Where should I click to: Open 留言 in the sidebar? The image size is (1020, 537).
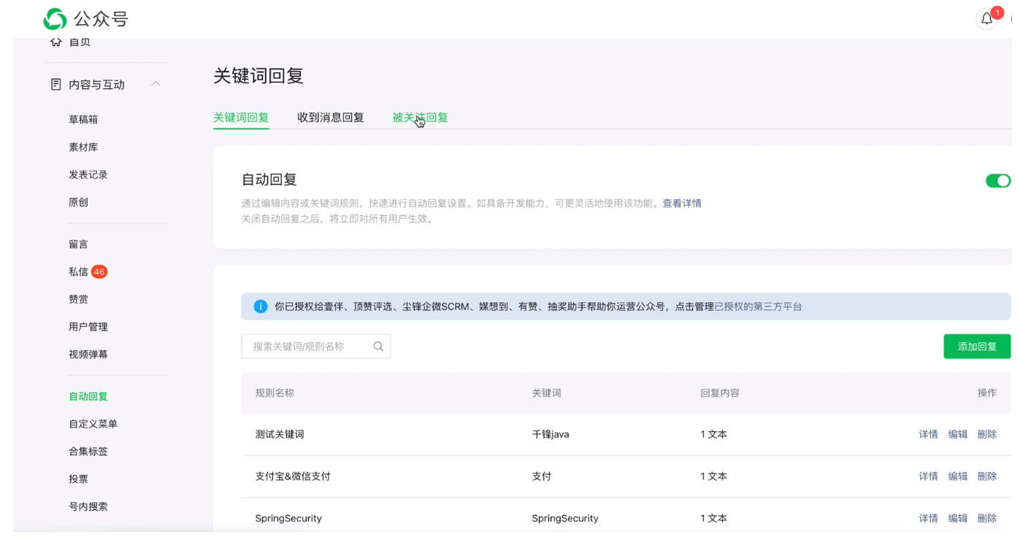pos(78,244)
